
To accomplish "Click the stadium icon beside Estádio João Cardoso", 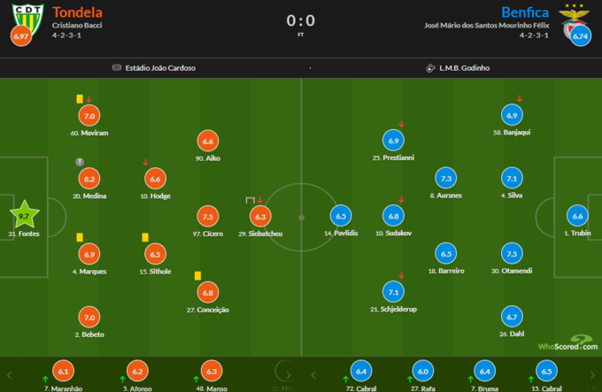I will click(117, 68).
